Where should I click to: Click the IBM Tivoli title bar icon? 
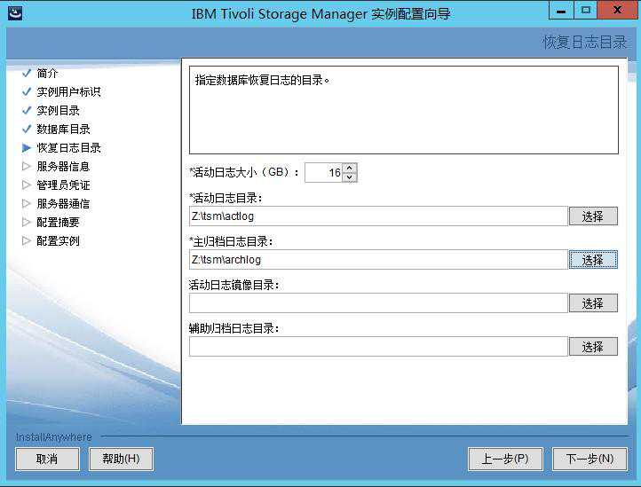coord(15,13)
